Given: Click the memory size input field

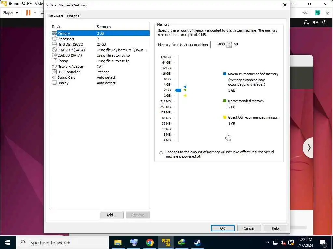Looking at the screenshot, I should 219,44.
